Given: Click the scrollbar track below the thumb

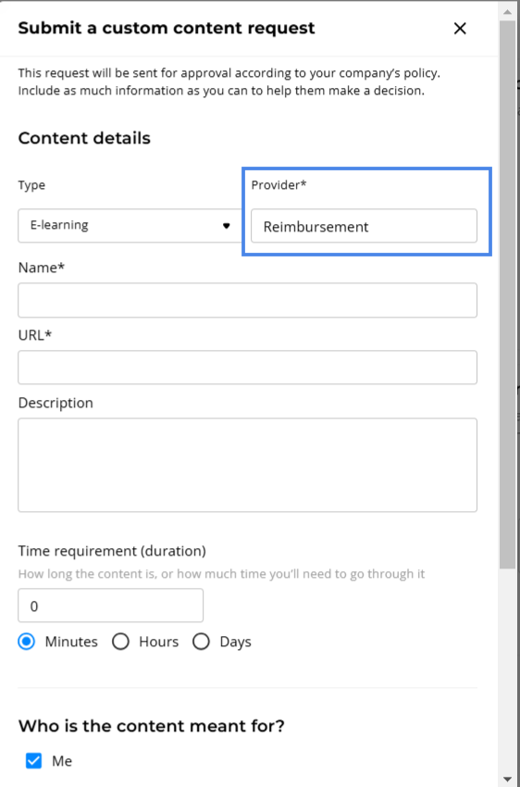Looking at the screenshot, I should 507,670.
